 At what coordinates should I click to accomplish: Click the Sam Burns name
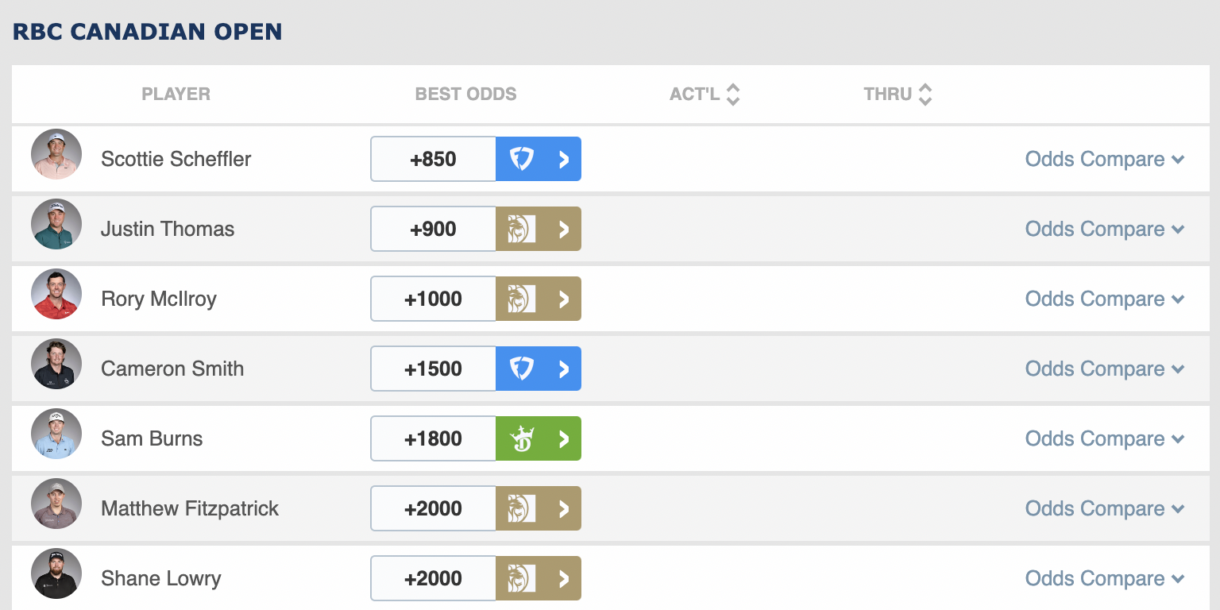point(152,438)
